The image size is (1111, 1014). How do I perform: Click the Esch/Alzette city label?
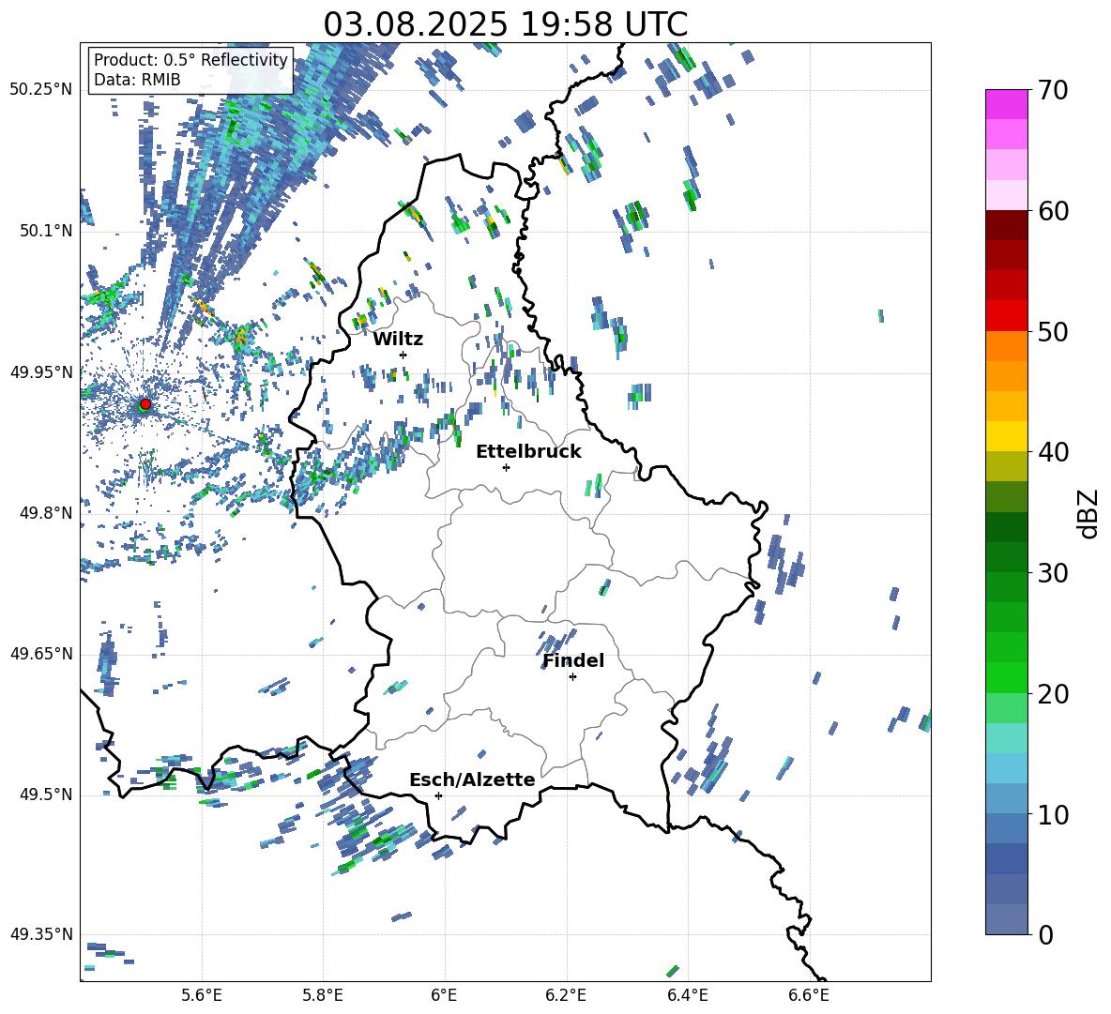472,779
